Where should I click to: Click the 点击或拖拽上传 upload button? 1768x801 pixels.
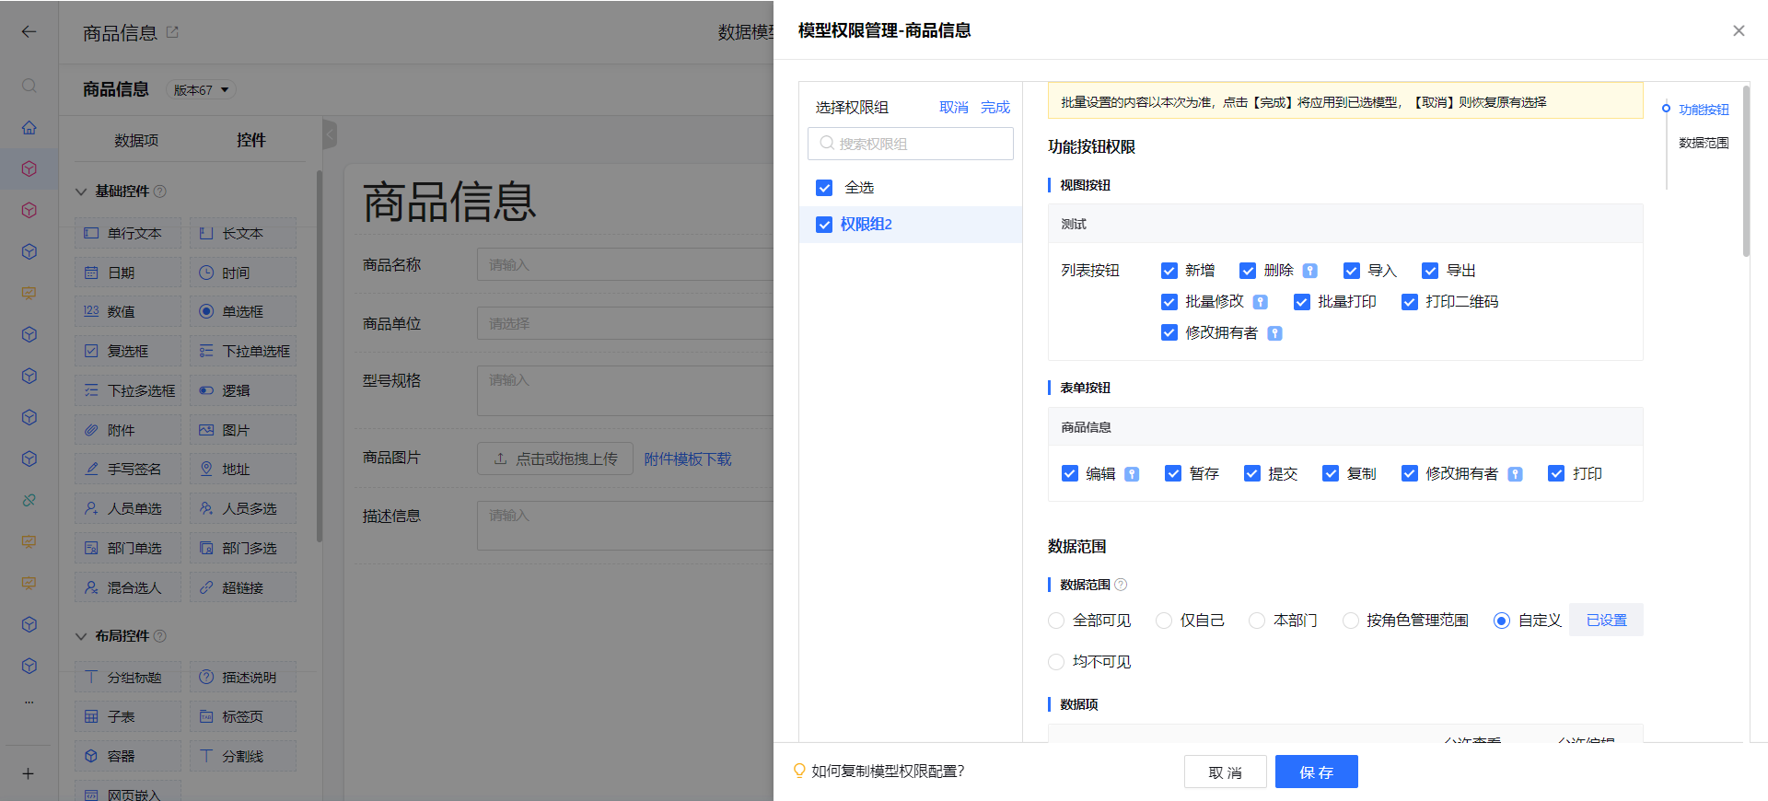coord(555,459)
